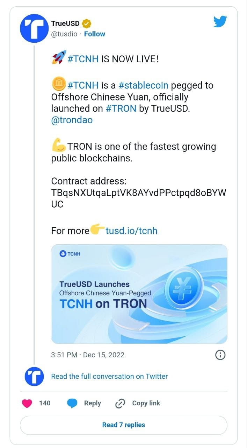This screenshot has width=247, height=448.
Task: Open the tusd.io/tcnh link
Action: pyautogui.click(x=131, y=231)
